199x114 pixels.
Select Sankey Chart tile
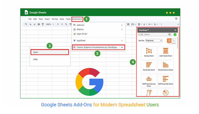click(149, 53)
